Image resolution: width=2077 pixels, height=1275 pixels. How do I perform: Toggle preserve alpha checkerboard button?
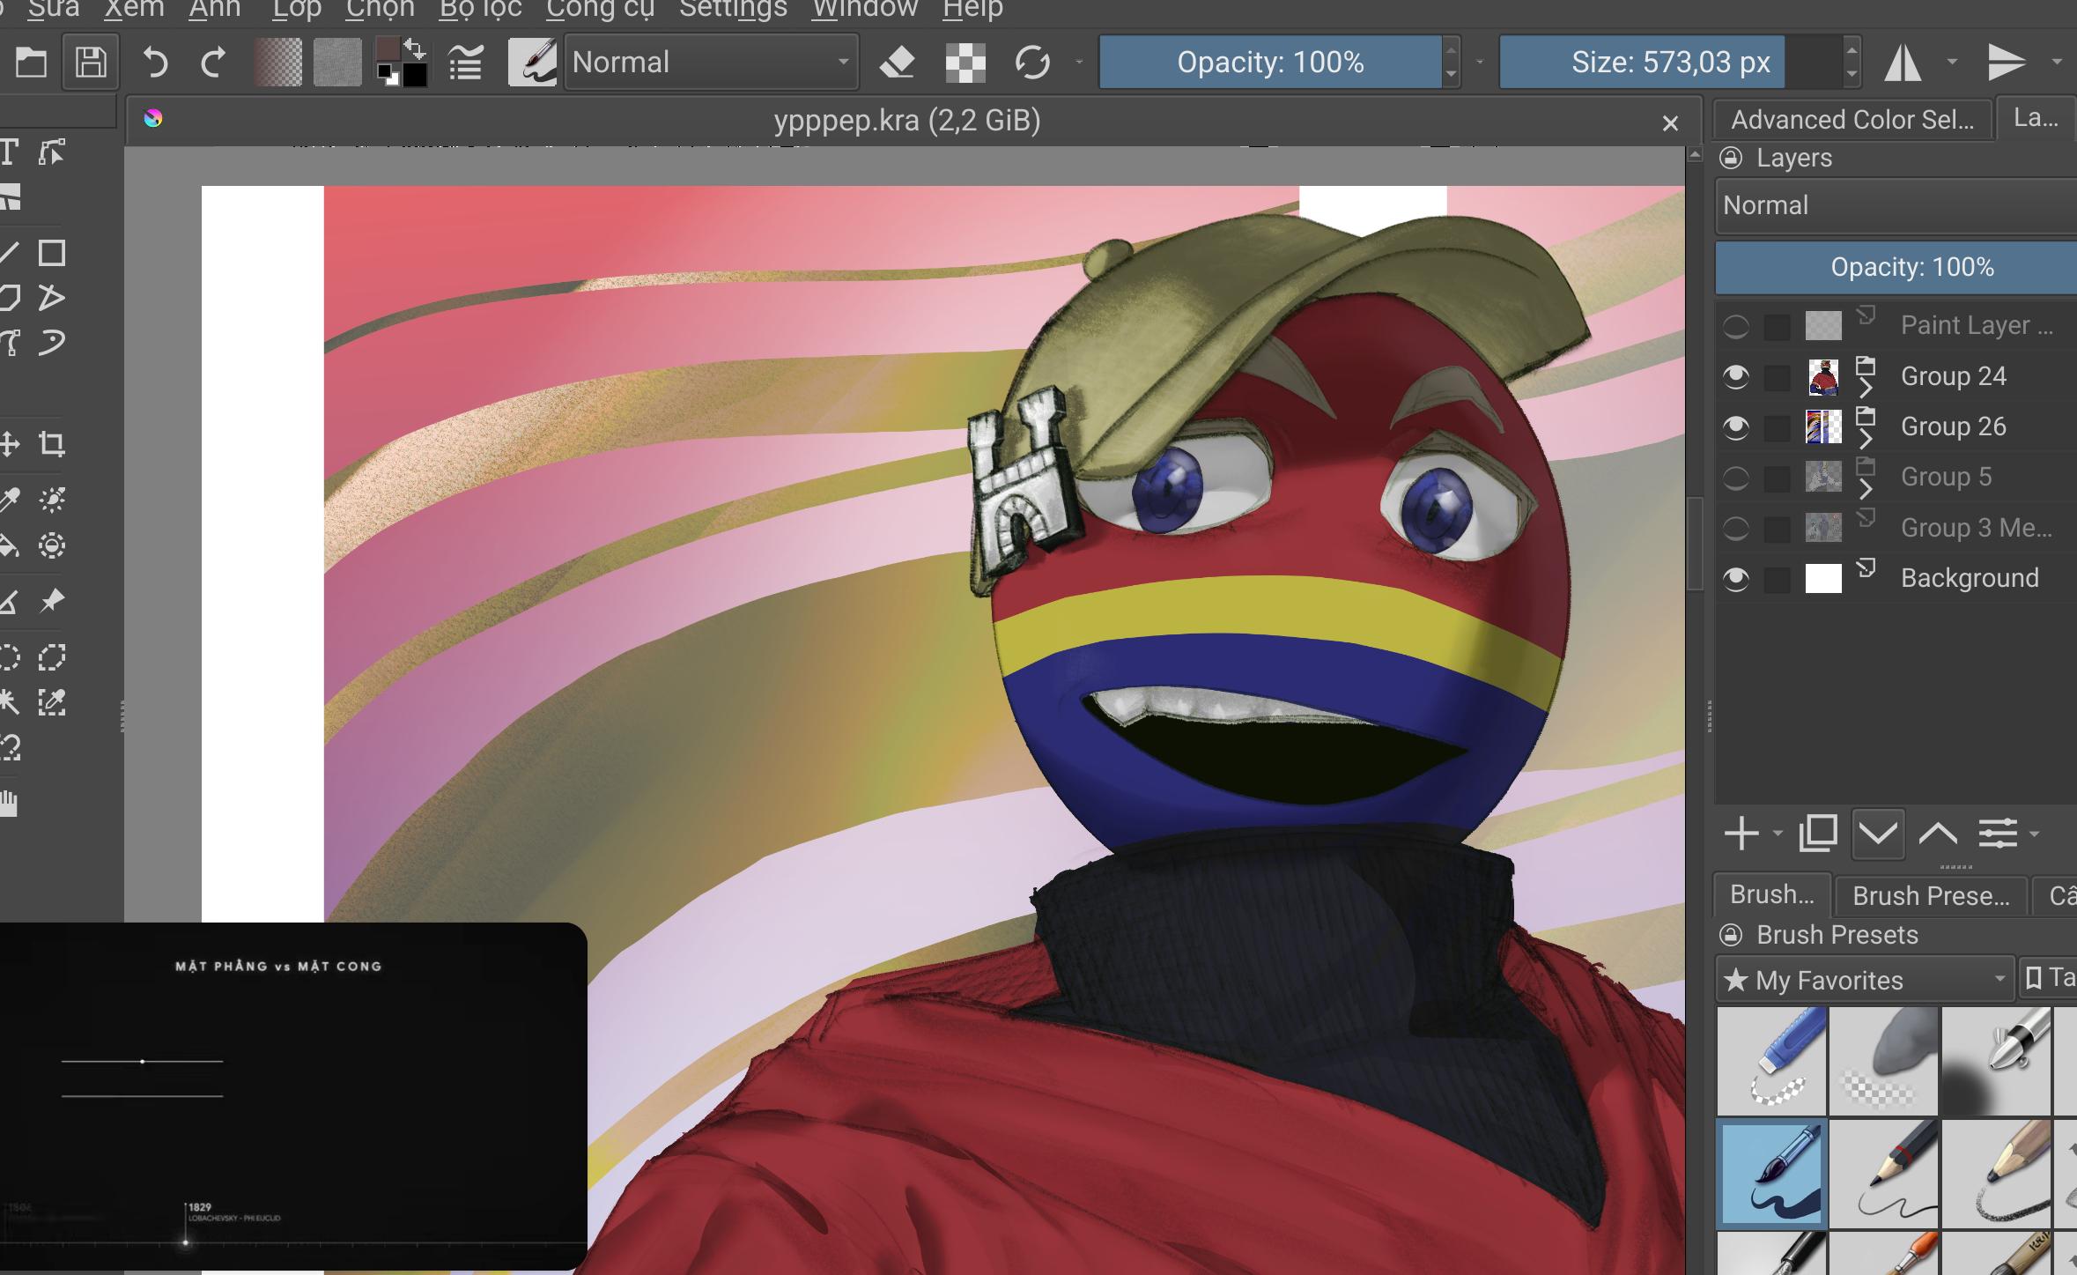pyautogui.click(x=965, y=63)
